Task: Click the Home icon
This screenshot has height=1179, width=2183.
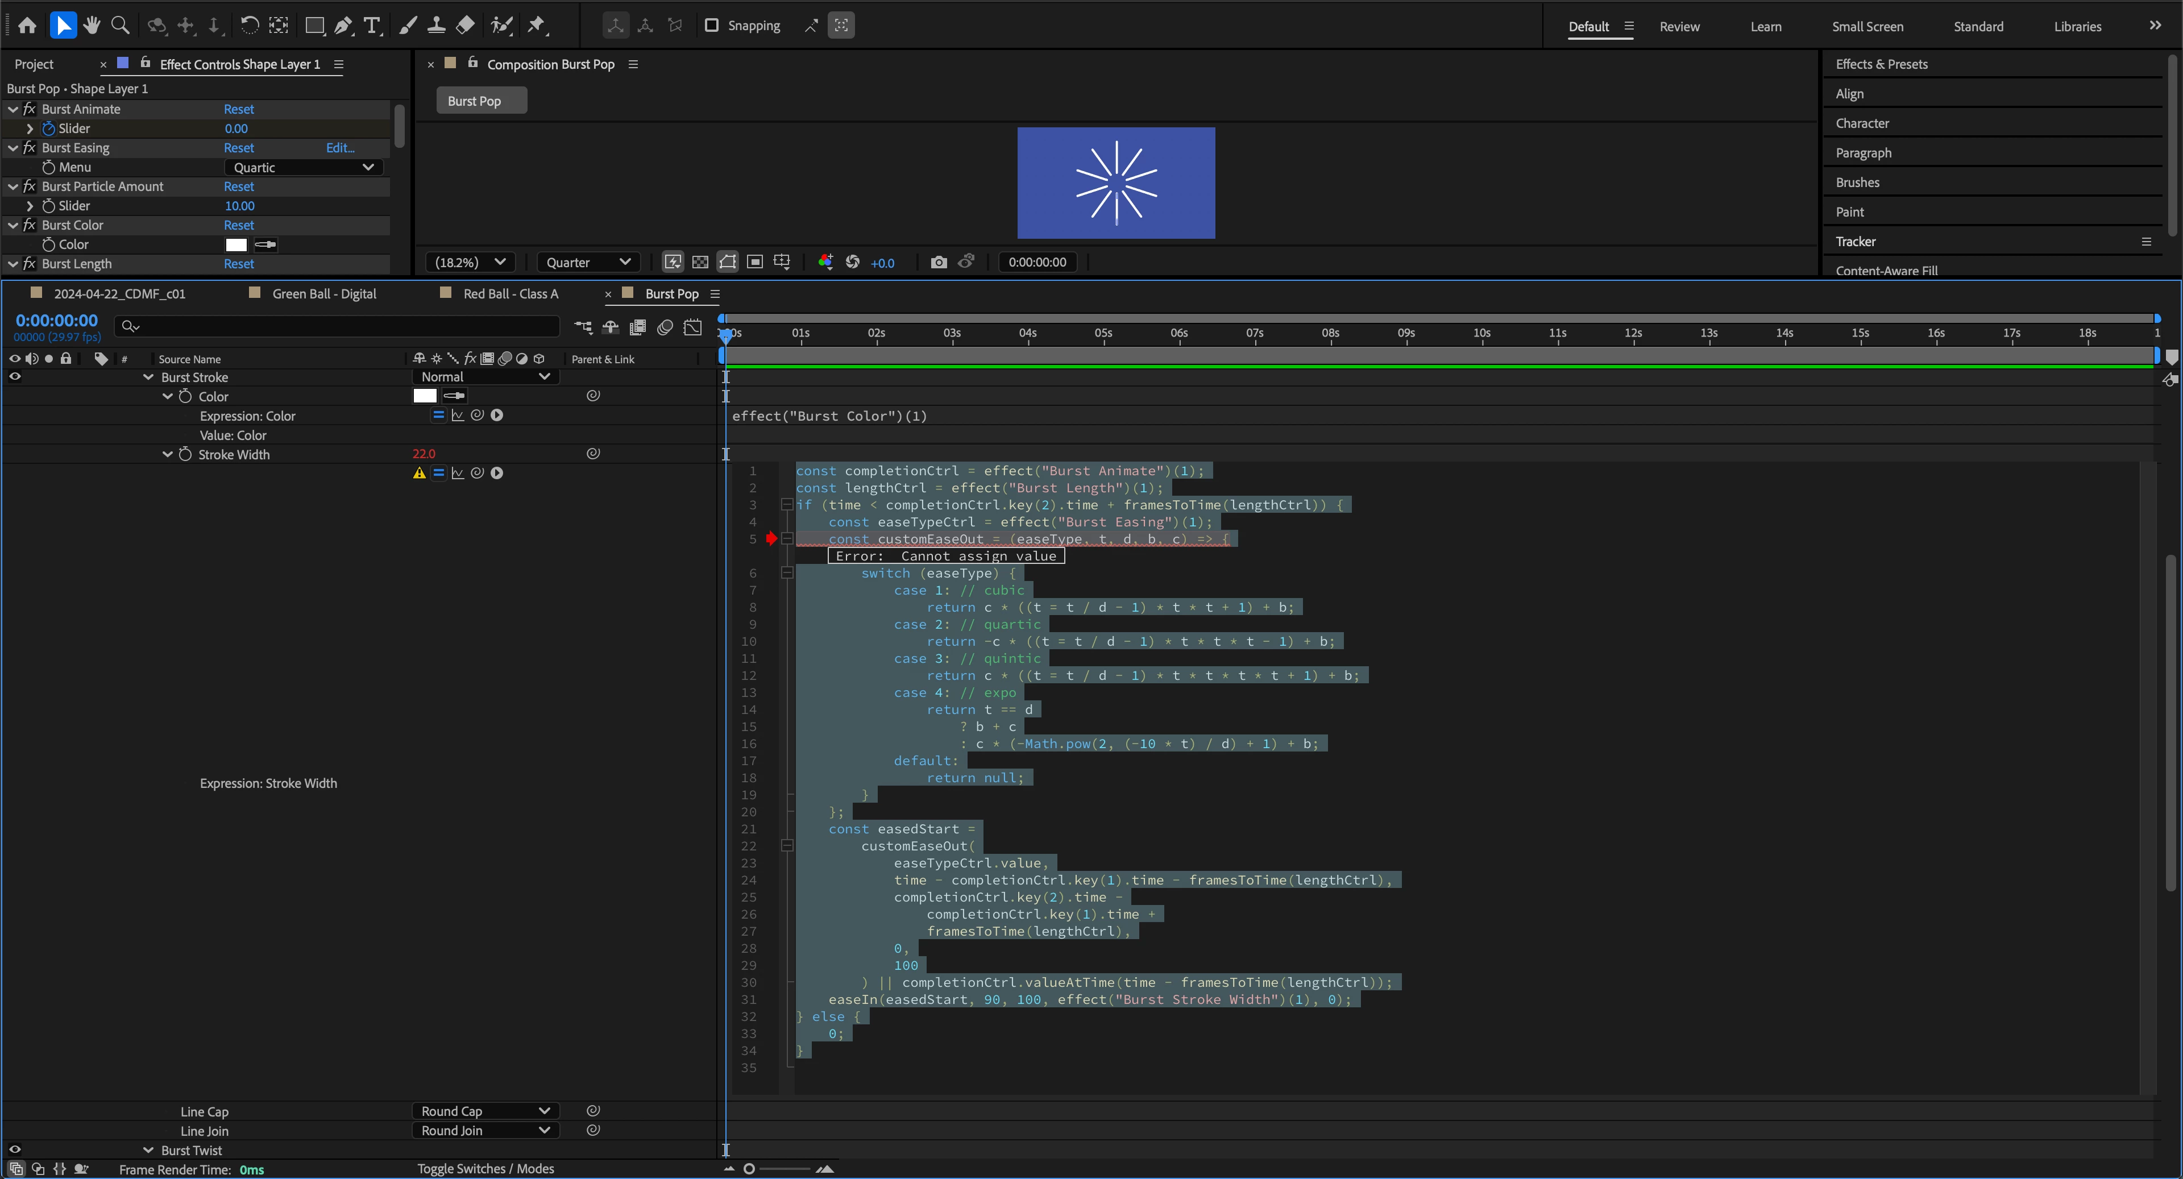Action: pos(27,26)
